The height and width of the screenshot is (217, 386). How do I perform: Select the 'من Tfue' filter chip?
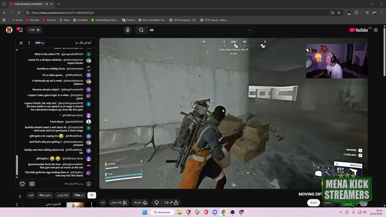[79, 195]
